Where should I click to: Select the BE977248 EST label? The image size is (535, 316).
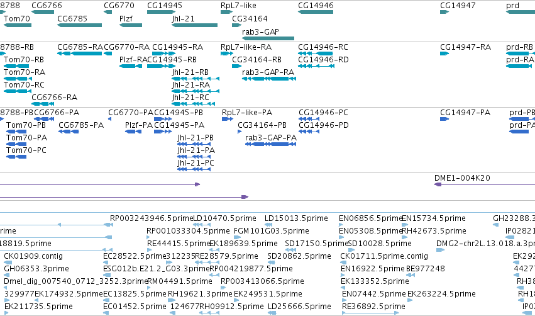point(426,269)
